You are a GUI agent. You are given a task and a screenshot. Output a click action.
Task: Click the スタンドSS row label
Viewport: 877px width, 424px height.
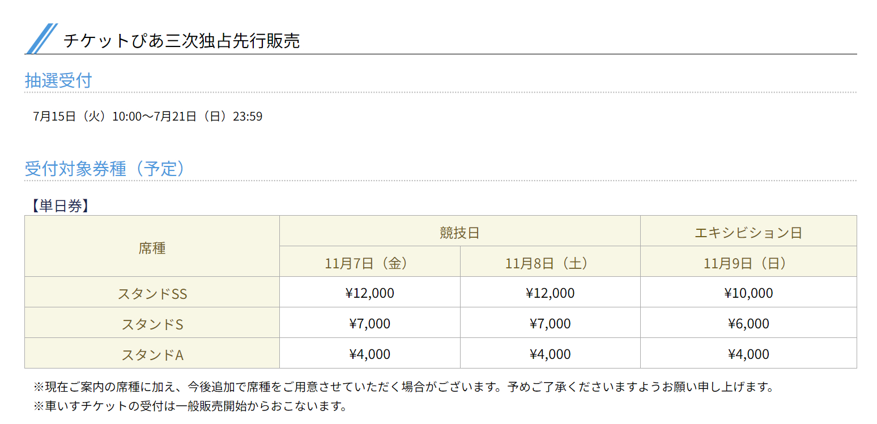pos(152,292)
